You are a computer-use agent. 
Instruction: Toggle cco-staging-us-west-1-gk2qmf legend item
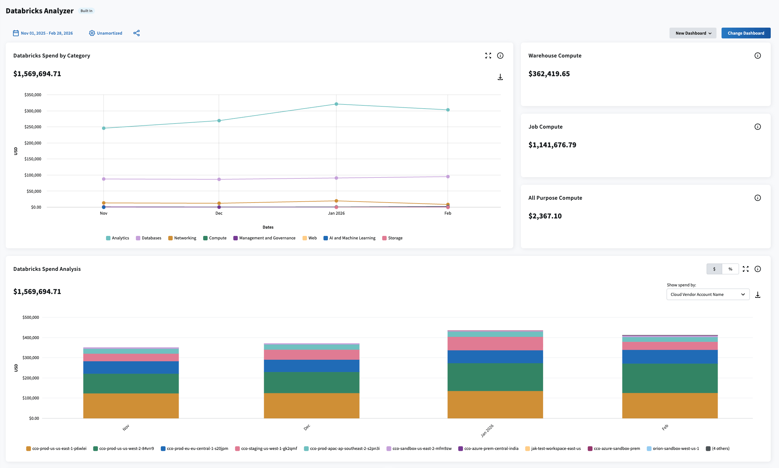(x=266, y=449)
